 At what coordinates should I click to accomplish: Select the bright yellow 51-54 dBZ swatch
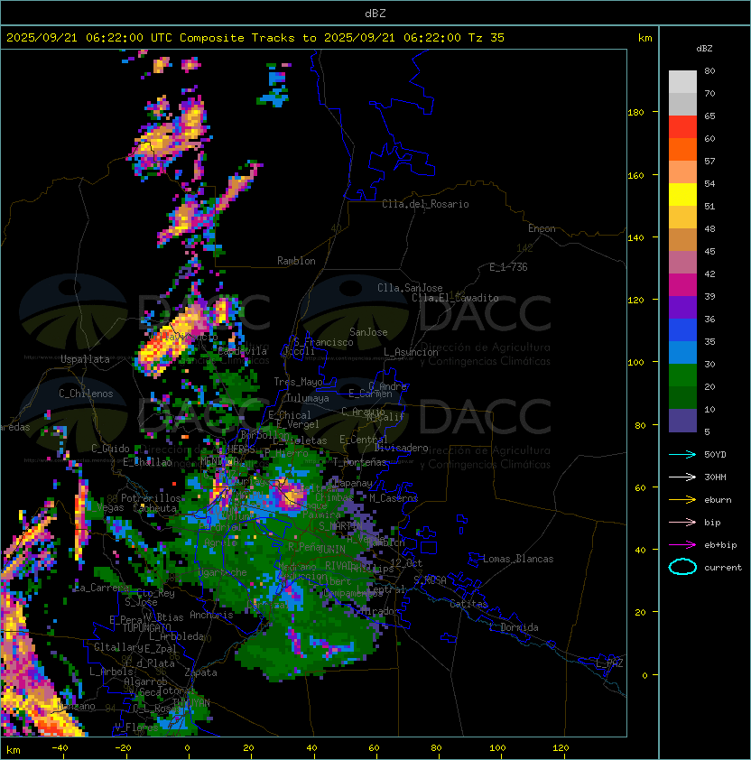pyautogui.click(x=682, y=195)
